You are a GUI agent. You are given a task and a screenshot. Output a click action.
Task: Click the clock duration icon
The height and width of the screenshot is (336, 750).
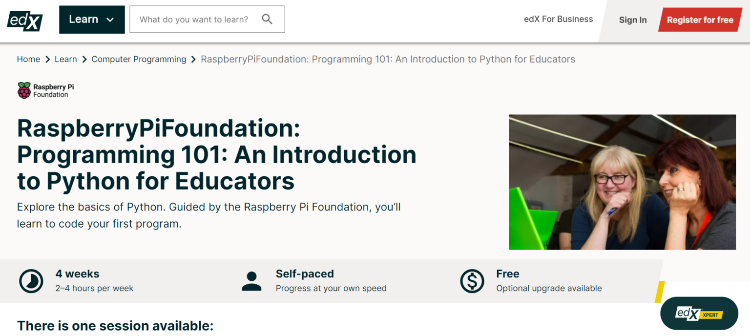(x=31, y=281)
